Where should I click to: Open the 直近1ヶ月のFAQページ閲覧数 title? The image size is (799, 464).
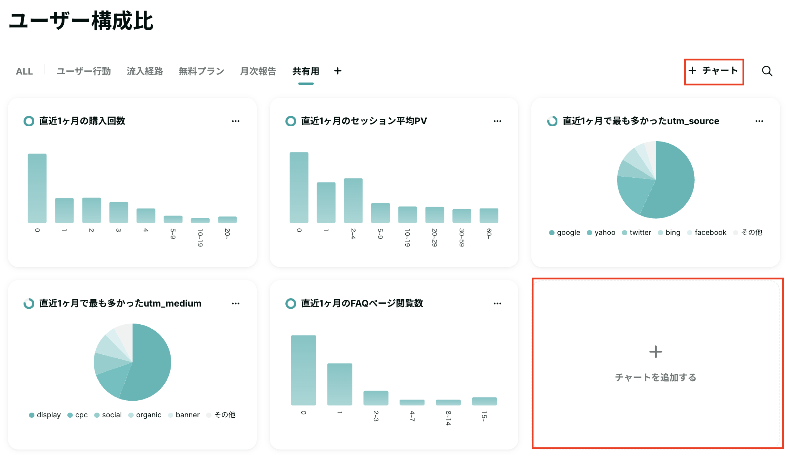(362, 303)
